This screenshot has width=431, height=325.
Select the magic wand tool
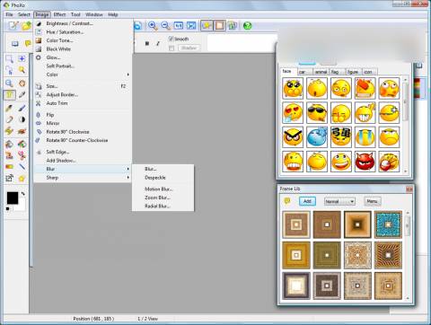click(22, 70)
